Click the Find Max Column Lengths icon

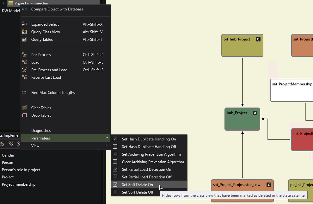coord(24,93)
